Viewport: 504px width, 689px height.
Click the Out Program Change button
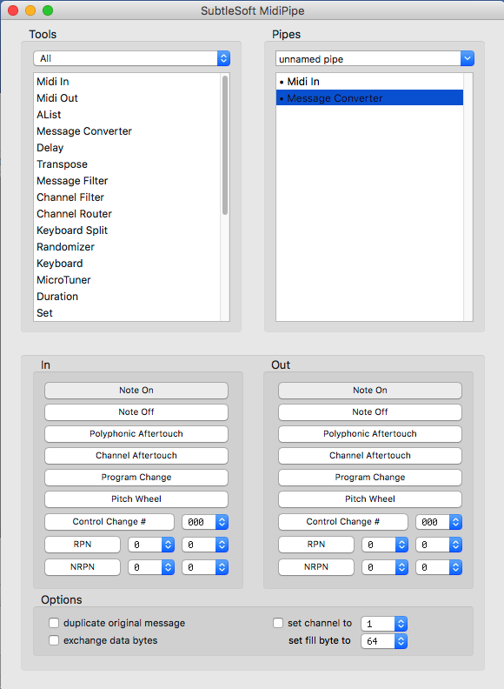[x=370, y=478]
